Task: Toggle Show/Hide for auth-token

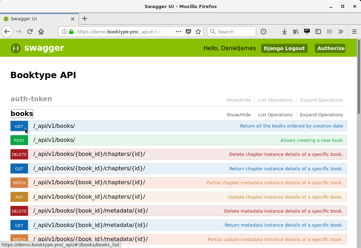Action: tap(239, 100)
